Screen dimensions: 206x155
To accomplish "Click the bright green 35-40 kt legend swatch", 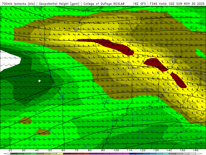I will tap(33, 154).
